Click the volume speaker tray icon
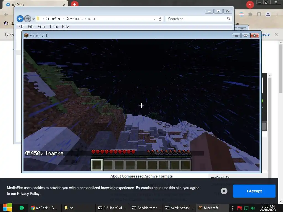 click(x=253, y=208)
